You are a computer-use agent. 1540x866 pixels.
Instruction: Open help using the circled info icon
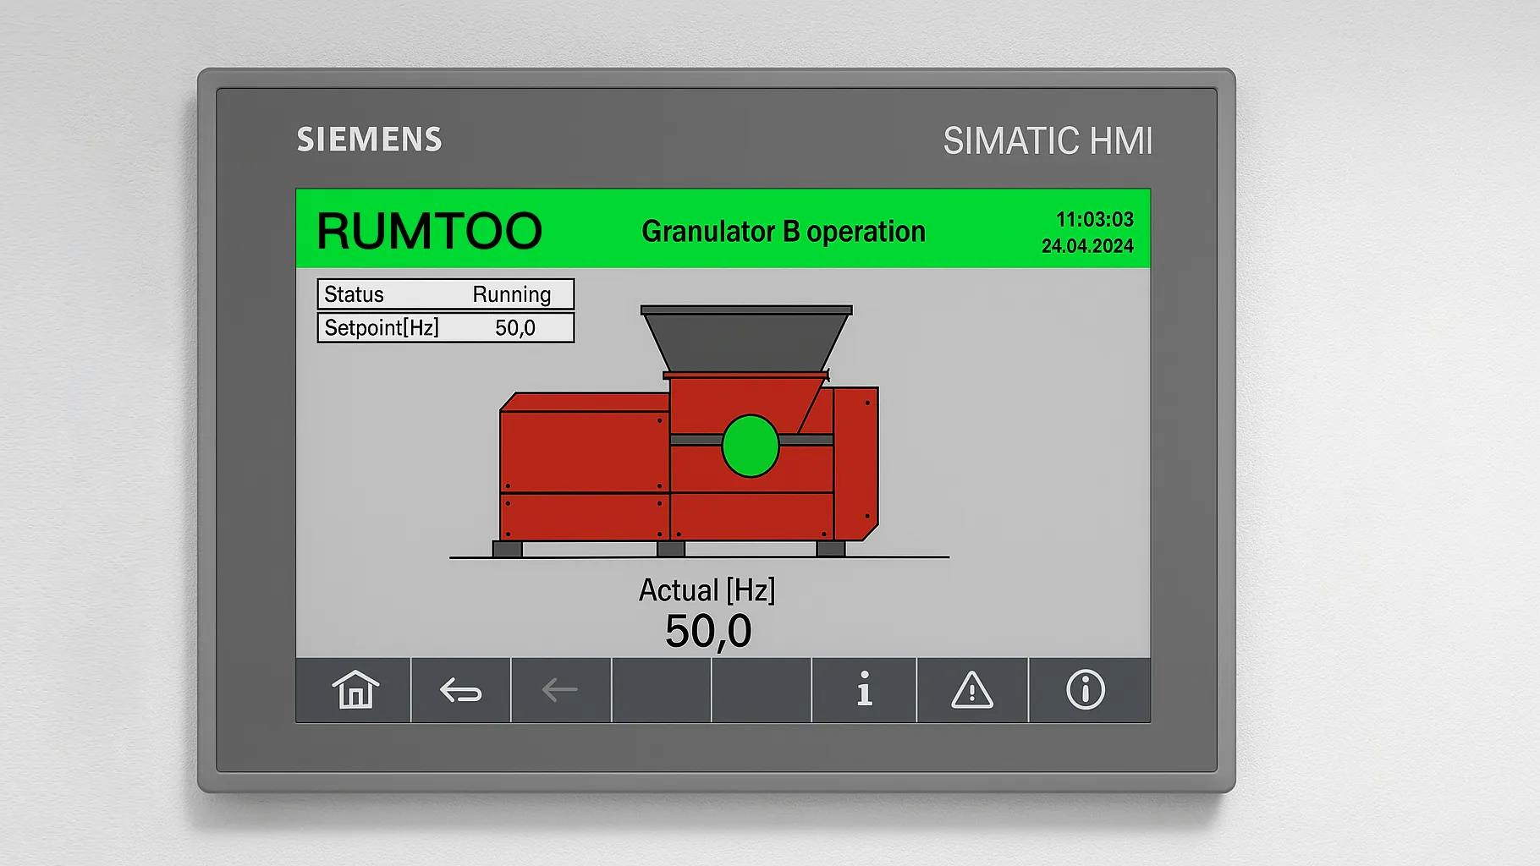point(1085,692)
